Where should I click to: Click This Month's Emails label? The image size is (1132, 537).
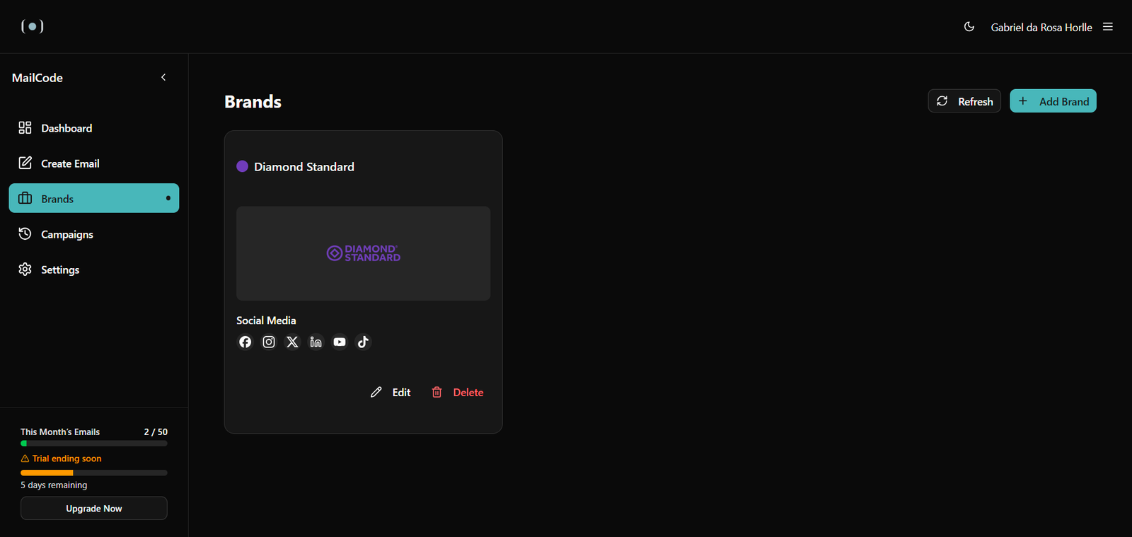coord(60,432)
